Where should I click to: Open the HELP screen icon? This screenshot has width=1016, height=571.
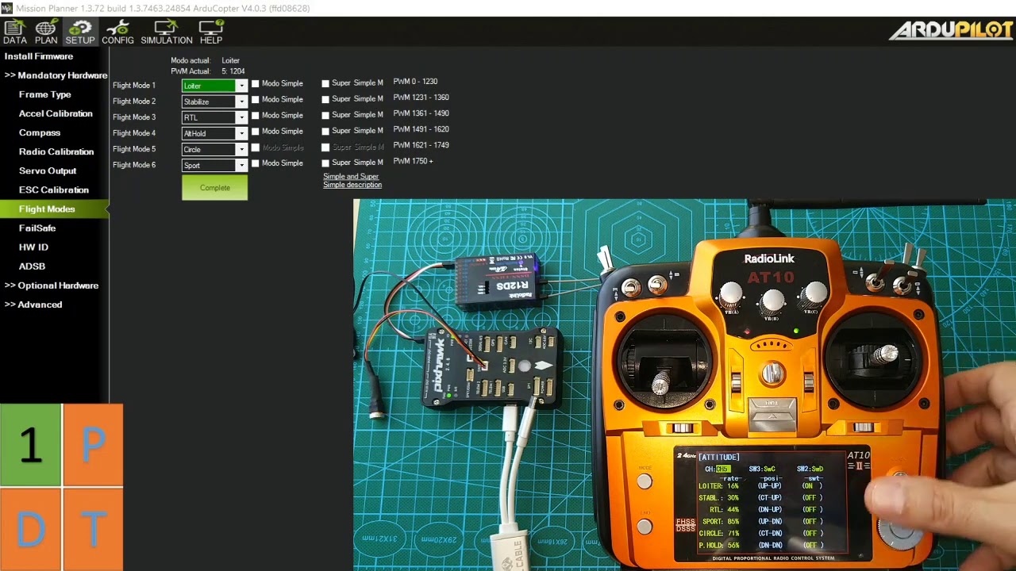[x=211, y=32]
